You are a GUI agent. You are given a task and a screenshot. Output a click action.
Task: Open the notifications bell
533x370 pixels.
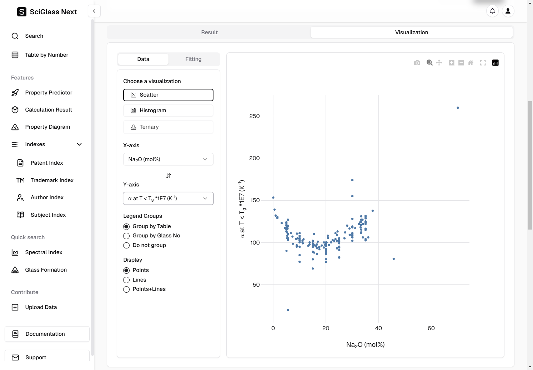coord(492,11)
